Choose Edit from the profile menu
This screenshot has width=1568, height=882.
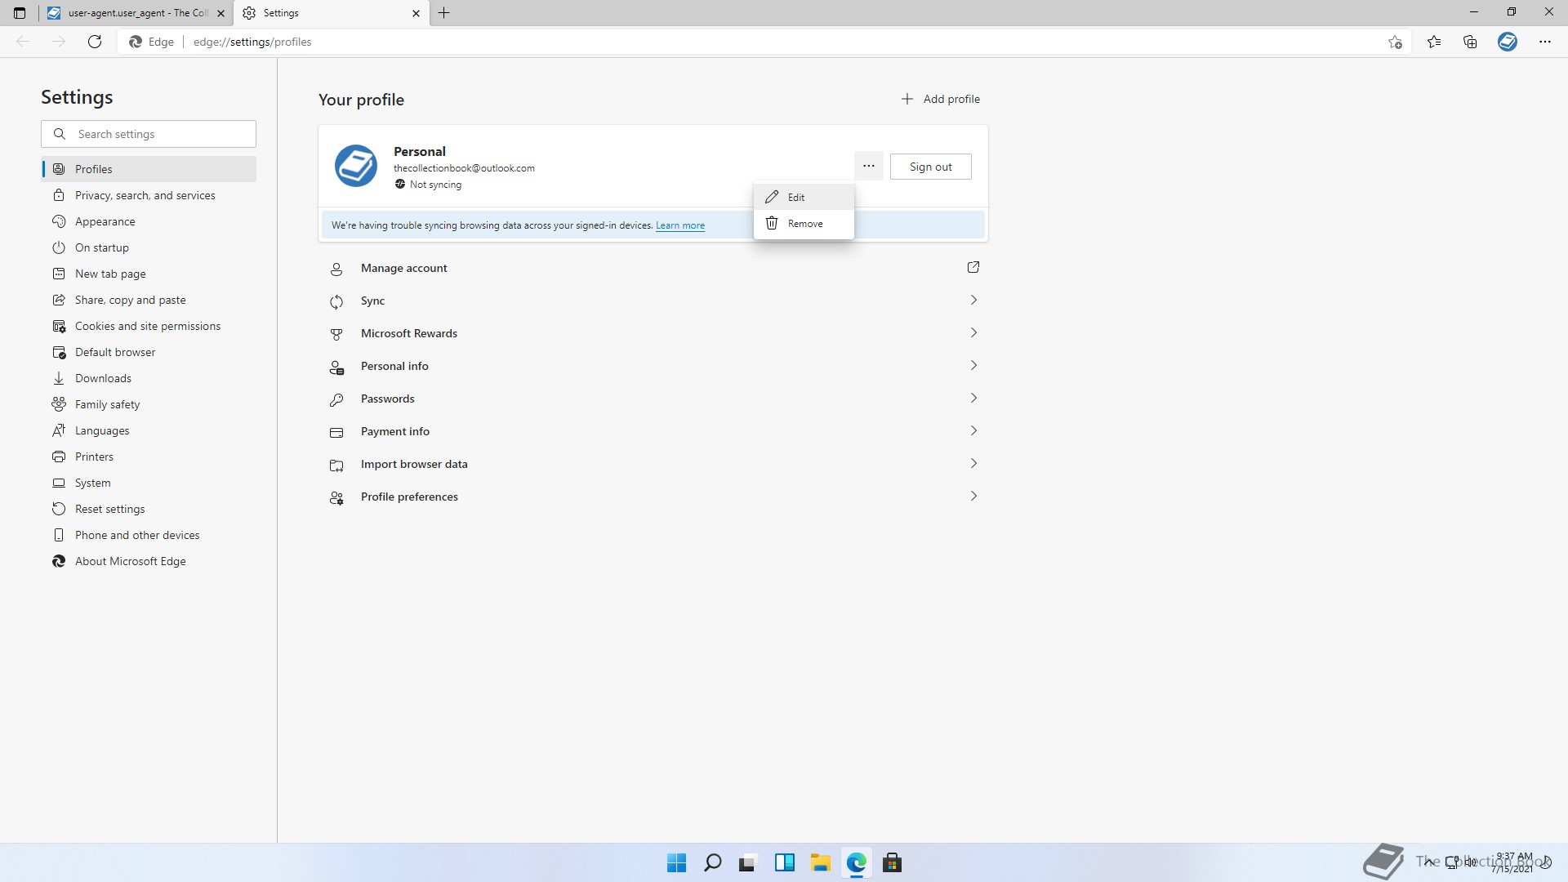804,197
